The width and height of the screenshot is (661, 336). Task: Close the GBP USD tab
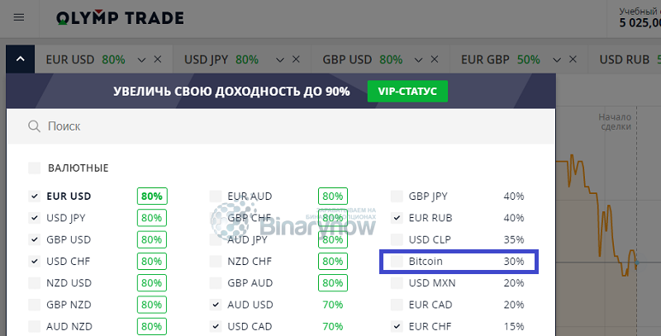point(435,59)
